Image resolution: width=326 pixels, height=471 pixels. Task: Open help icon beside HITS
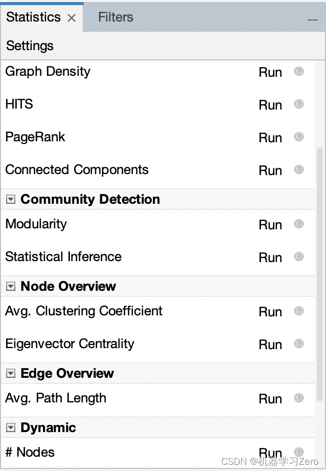point(299,104)
